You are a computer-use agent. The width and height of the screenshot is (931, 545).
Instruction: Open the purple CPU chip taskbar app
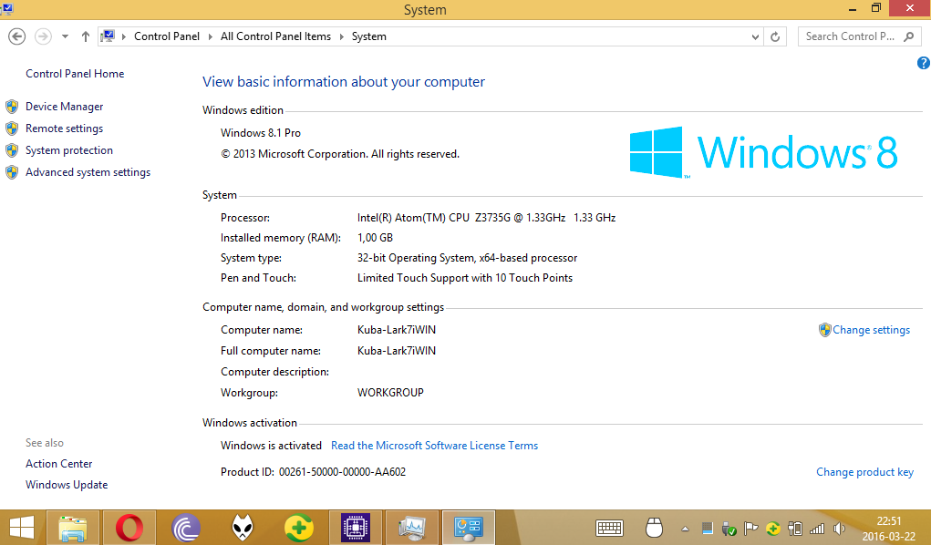point(355,528)
